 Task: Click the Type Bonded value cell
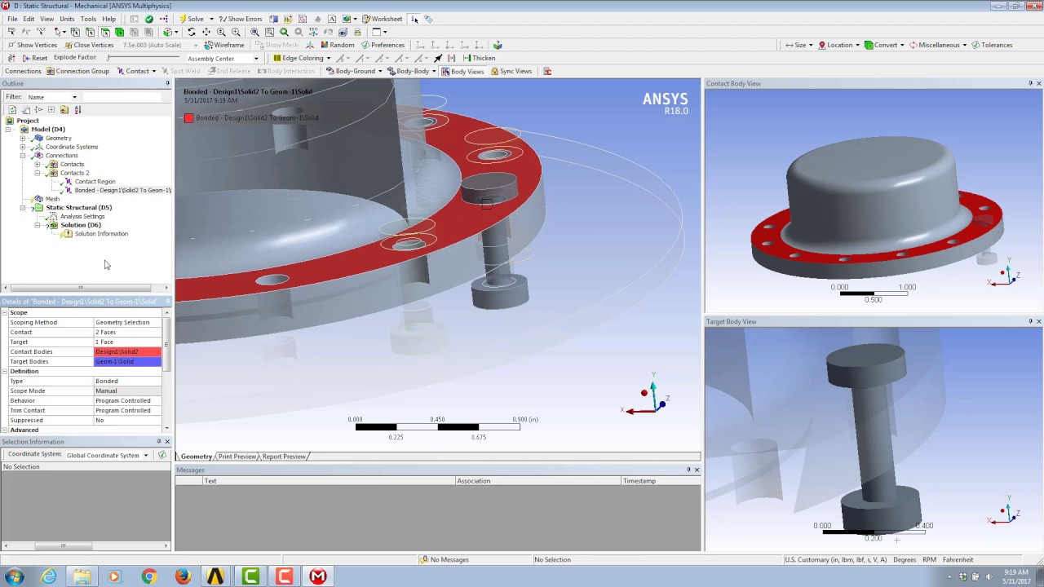click(x=127, y=381)
